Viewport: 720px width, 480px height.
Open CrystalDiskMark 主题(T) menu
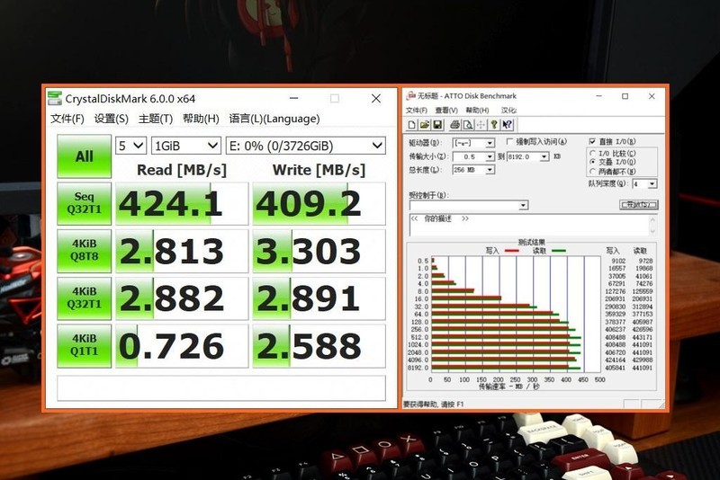pyautogui.click(x=156, y=119)
